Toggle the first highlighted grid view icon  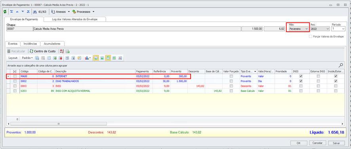[x=96, y=58]
